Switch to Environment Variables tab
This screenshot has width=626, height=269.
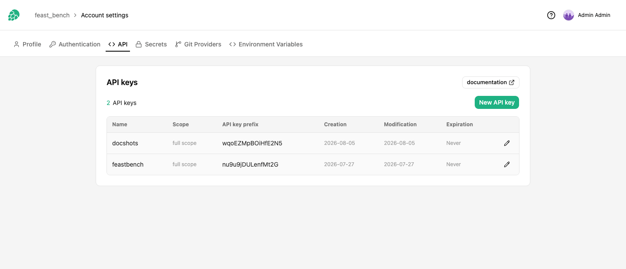click(266, 44)
